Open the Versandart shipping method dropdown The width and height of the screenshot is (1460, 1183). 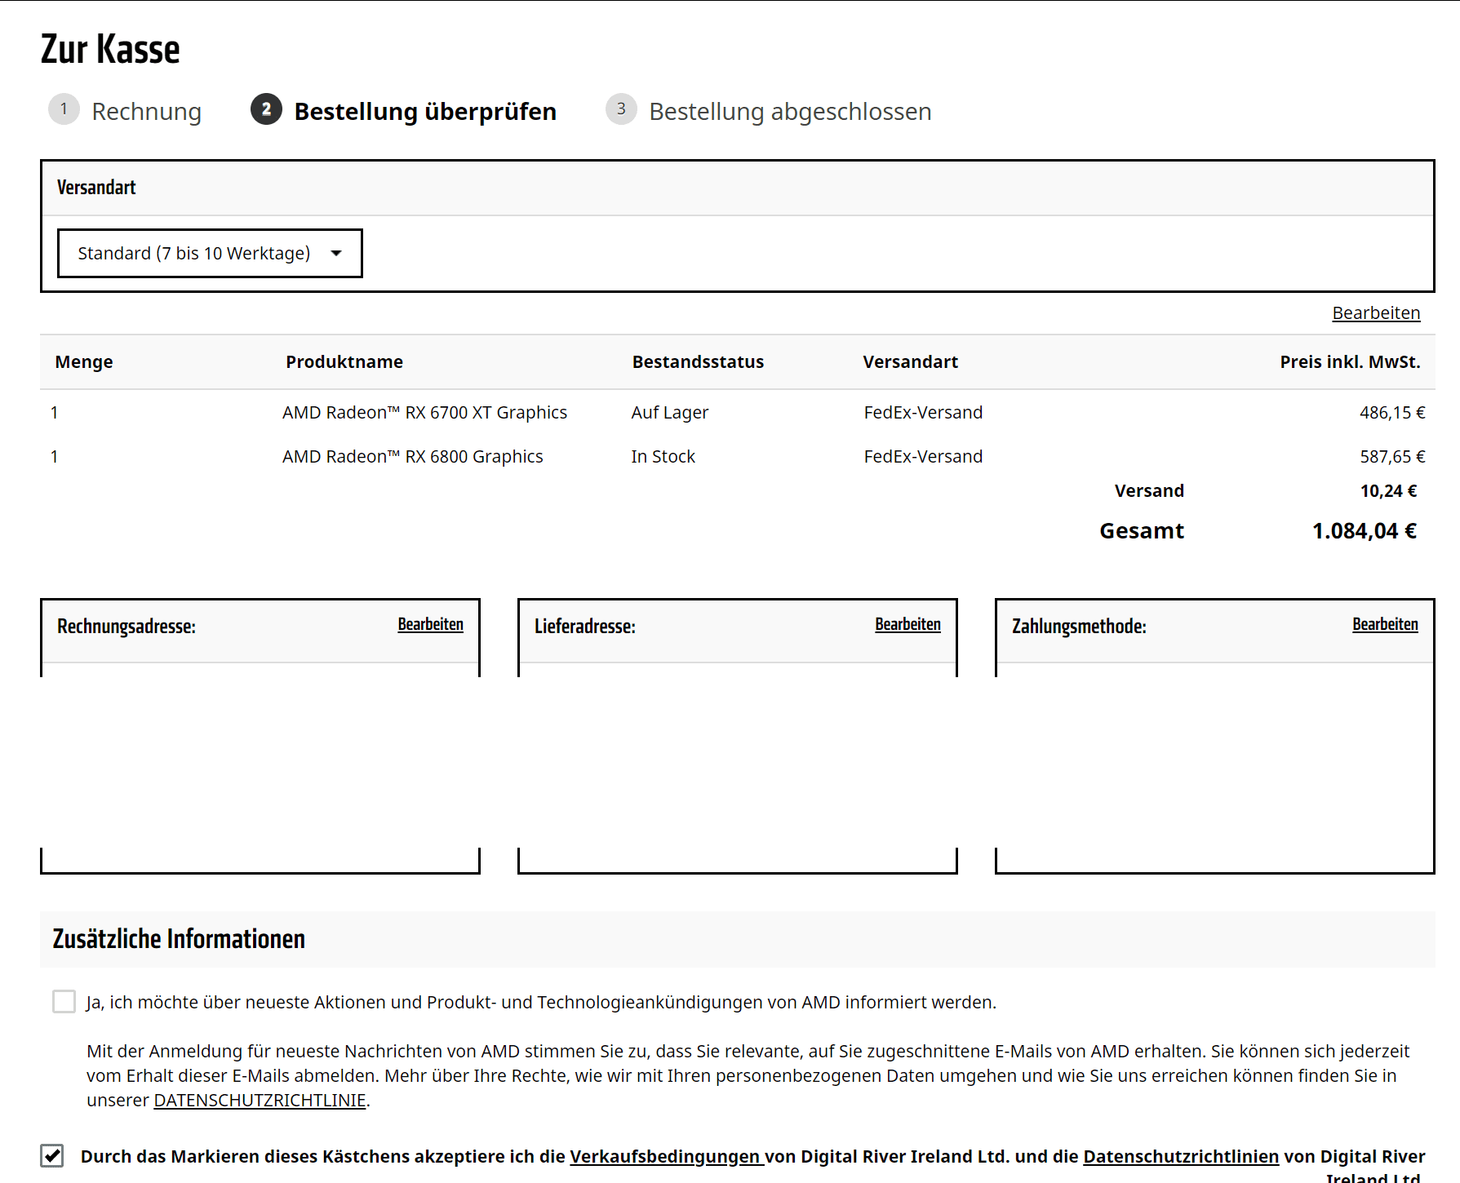(210, 253)
